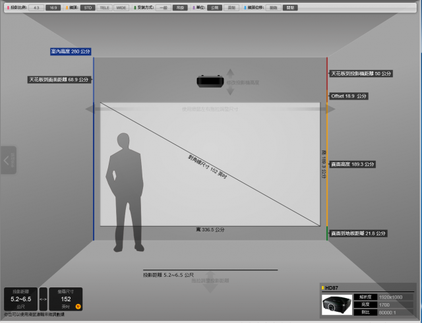
Task: Choose the TELE lens option
Action: point(104,7)
